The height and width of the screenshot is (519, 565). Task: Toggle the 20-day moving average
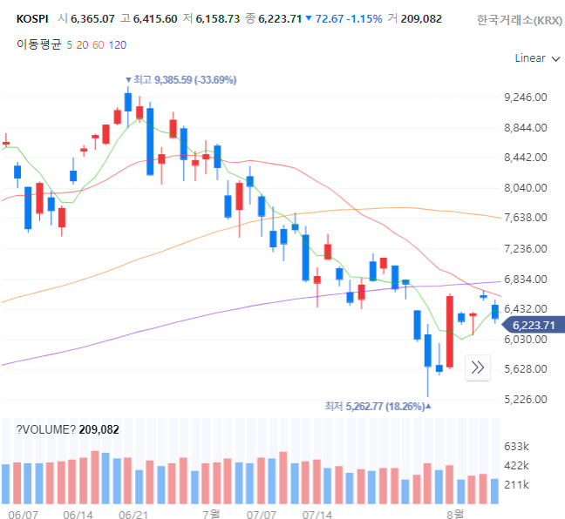(x=82, y=45)
